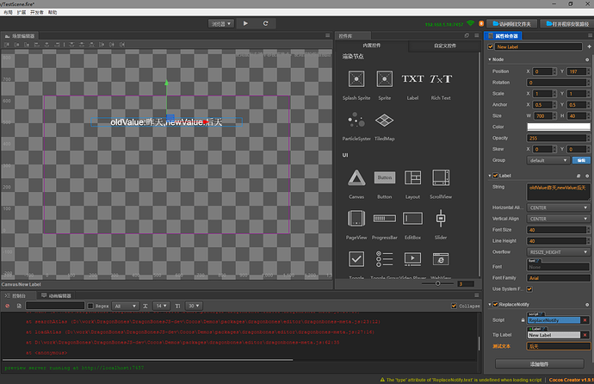Disable the ReplaceNotify component checkbox
The image size is (594, 384).
click(x=496, y=304)
